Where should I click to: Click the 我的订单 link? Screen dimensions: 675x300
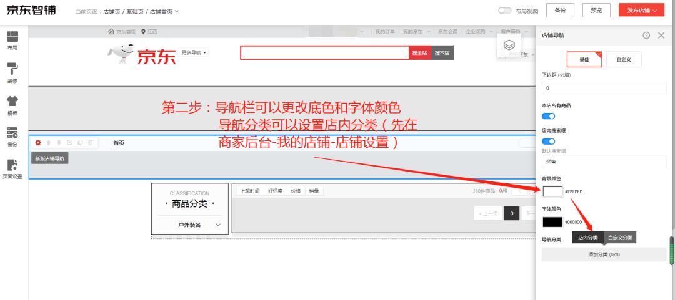click(x=385, y=31)
